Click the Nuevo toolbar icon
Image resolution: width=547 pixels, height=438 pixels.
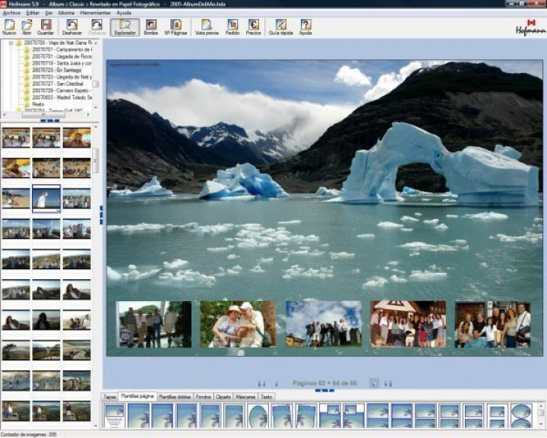point(9,27)
